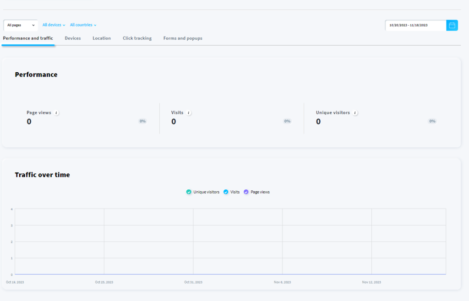
Task: Click the Traffic over time heading
Action: click(43, 175)
